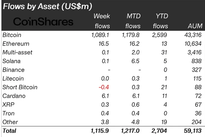Select the Ethereum row label
The height and width of the screenshot is (137, 205).
(16, 44)
